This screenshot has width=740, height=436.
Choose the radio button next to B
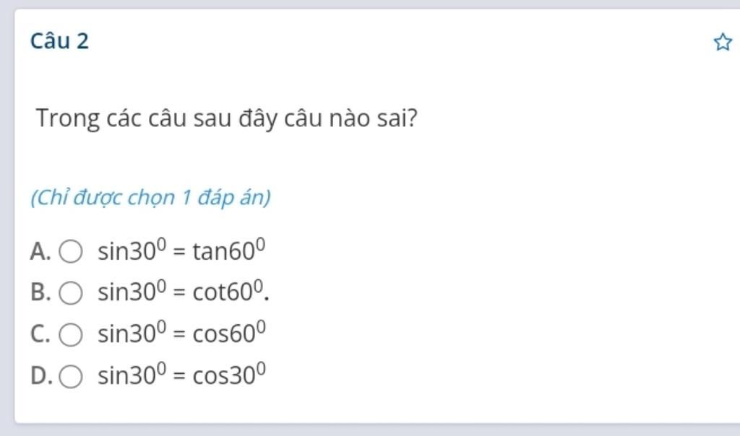[x=70, y=293]
